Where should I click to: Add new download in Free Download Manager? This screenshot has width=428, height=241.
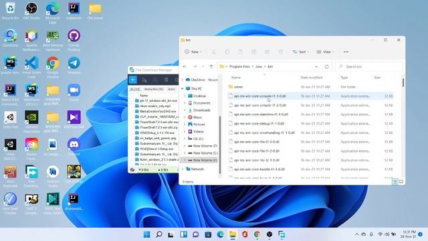(133, 80)
